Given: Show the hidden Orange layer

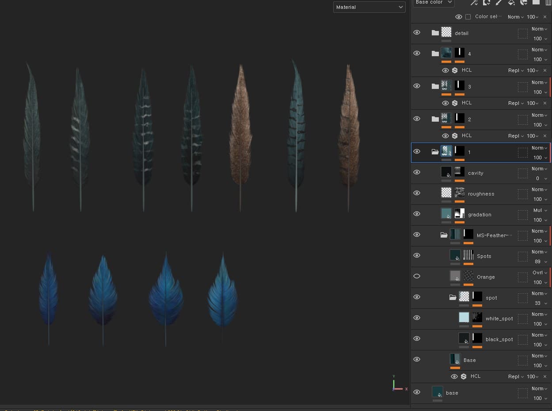Looking at the screenshot, I should [x=416, y=276].
